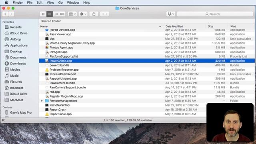The height and width of the screenshot is (144, 256).
Task: Go back to previous folder
Action: pyautogui.click(x=5, y=14)
